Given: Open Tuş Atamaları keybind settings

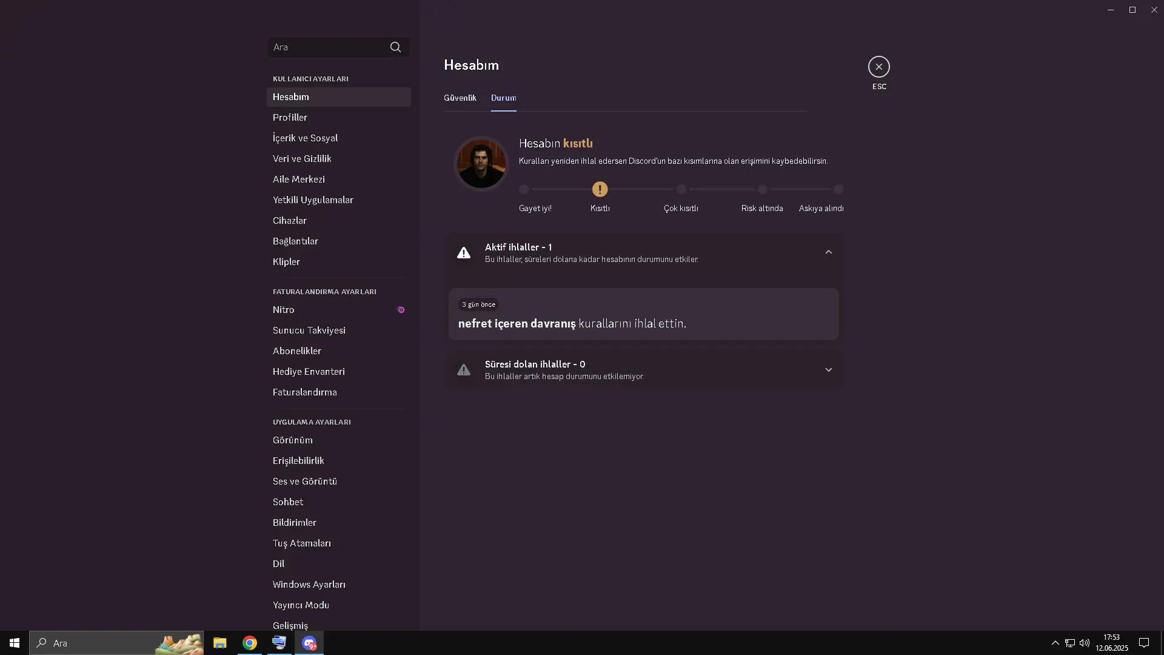Looking at the screenshot, I should point(339,543).
